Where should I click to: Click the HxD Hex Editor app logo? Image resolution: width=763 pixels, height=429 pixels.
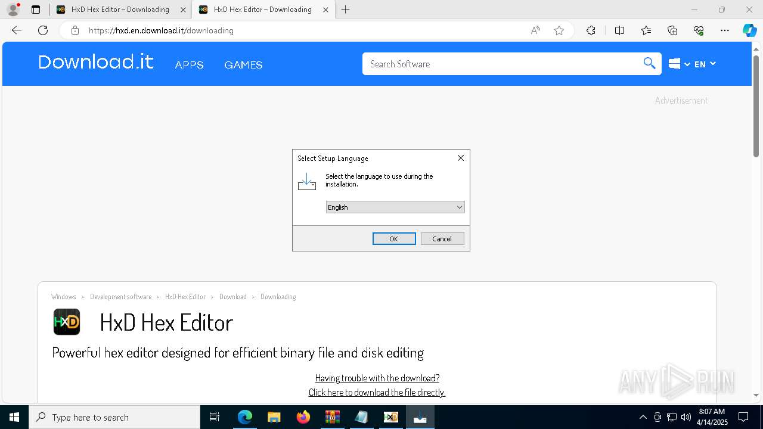click(67, 322)
